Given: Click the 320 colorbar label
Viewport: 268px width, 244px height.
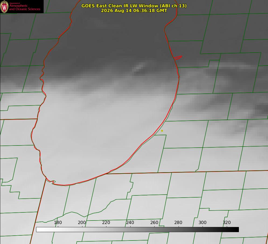Looking at the screenshot, I should (x=227, y=222).
